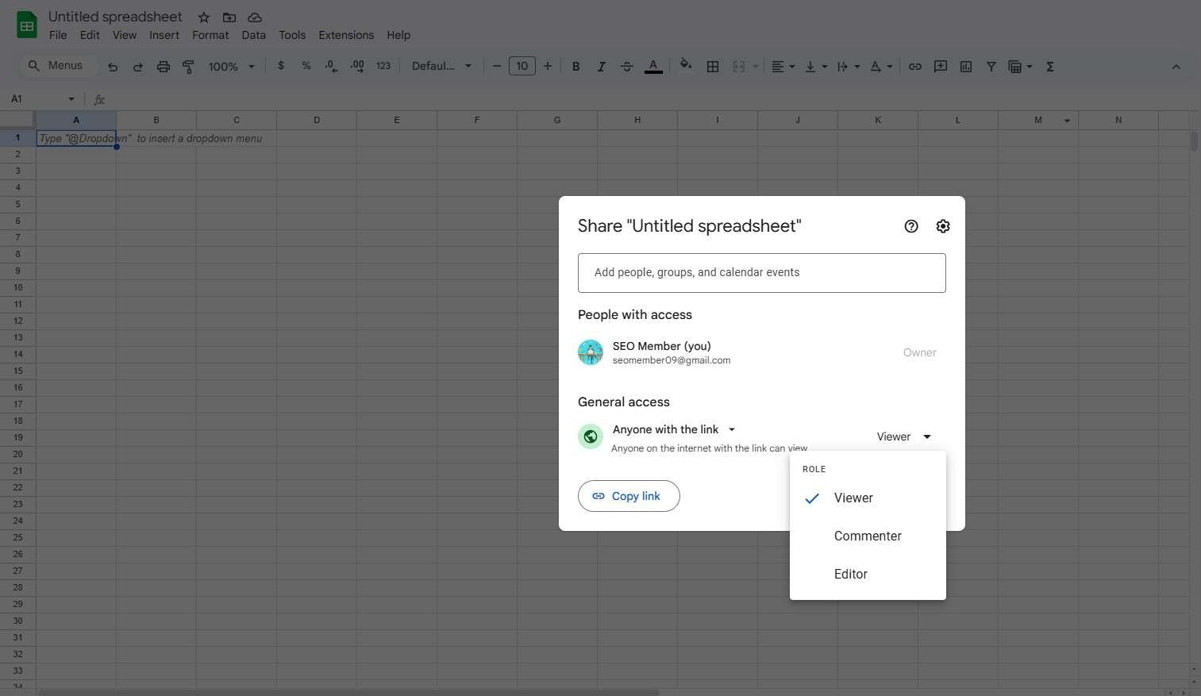Select the Viewer role option

tap(868, 498)
